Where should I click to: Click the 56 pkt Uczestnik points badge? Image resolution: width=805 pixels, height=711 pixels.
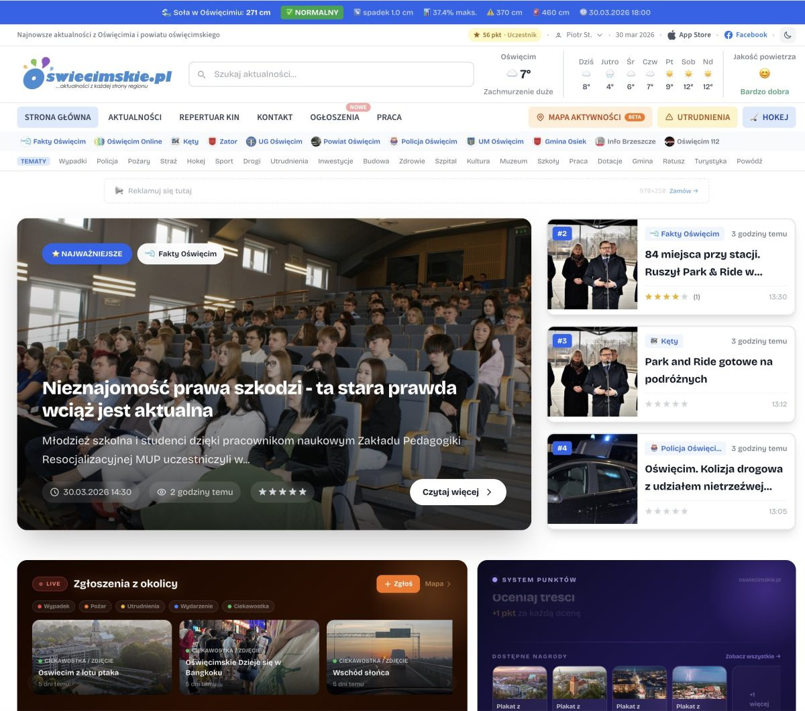tap(505, 35)
